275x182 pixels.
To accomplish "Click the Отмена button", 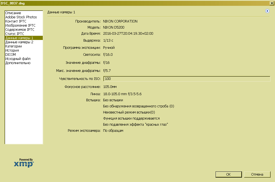I will (257, 175).
